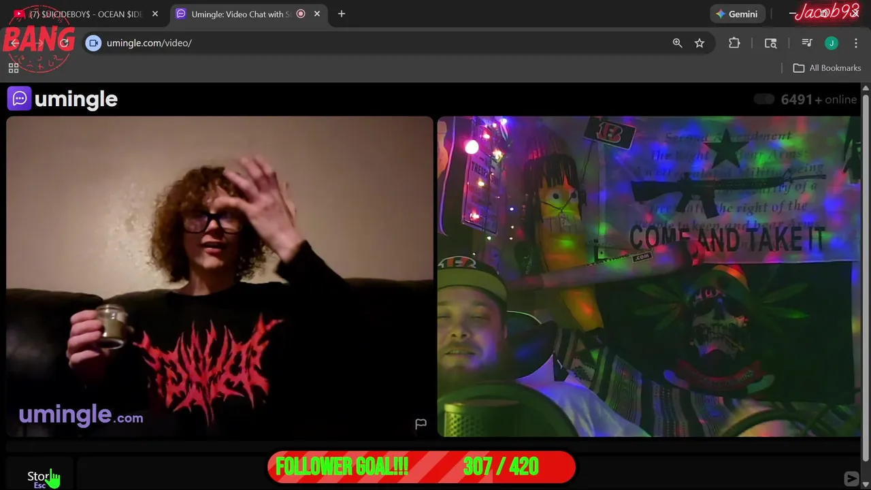
Task: Report the stranger with the flag icon
Action: click(x=421, y=423)
